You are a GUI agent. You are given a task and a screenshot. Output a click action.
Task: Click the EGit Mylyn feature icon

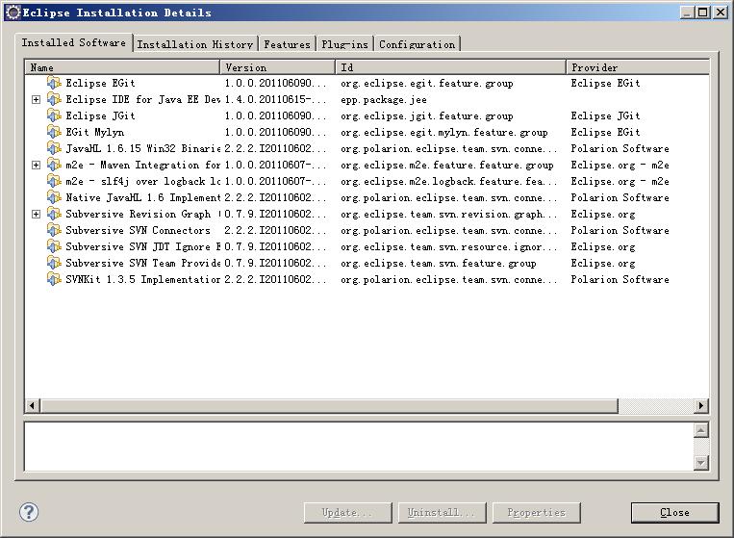tap(54, 132)
